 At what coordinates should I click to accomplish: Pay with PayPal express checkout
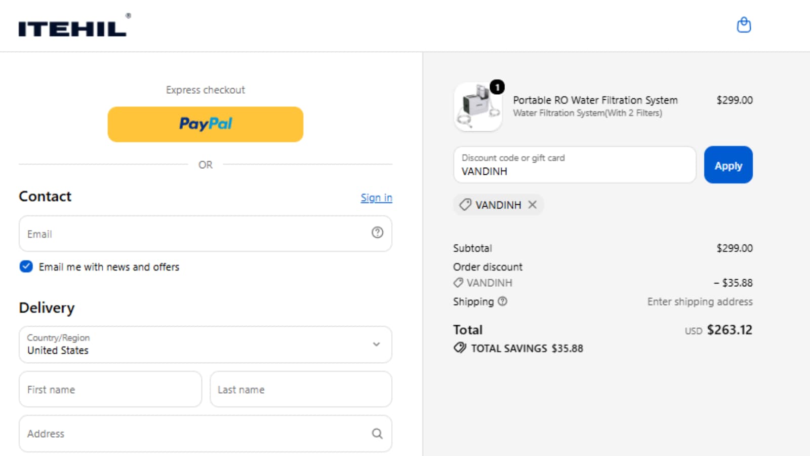pyautogui.click(x=206, y=124)
